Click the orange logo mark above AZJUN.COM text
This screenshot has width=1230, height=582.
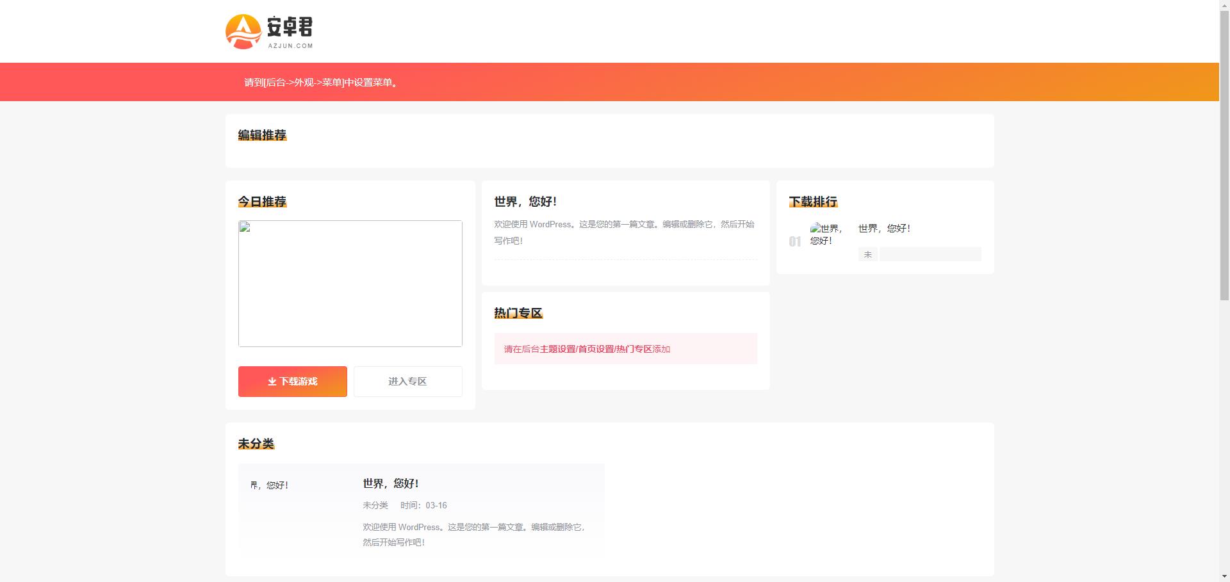tap(243, 31)
